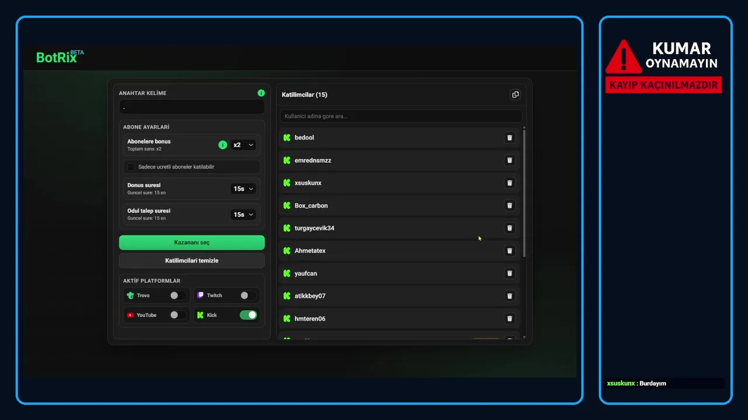The image size is (748, 420).
Task: Click Kullanici adina gore ara search field
Action: [401, 116]
